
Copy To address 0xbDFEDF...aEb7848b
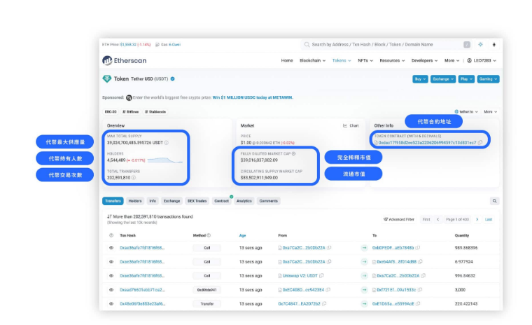pyautogui.click(x=418, y=248)
